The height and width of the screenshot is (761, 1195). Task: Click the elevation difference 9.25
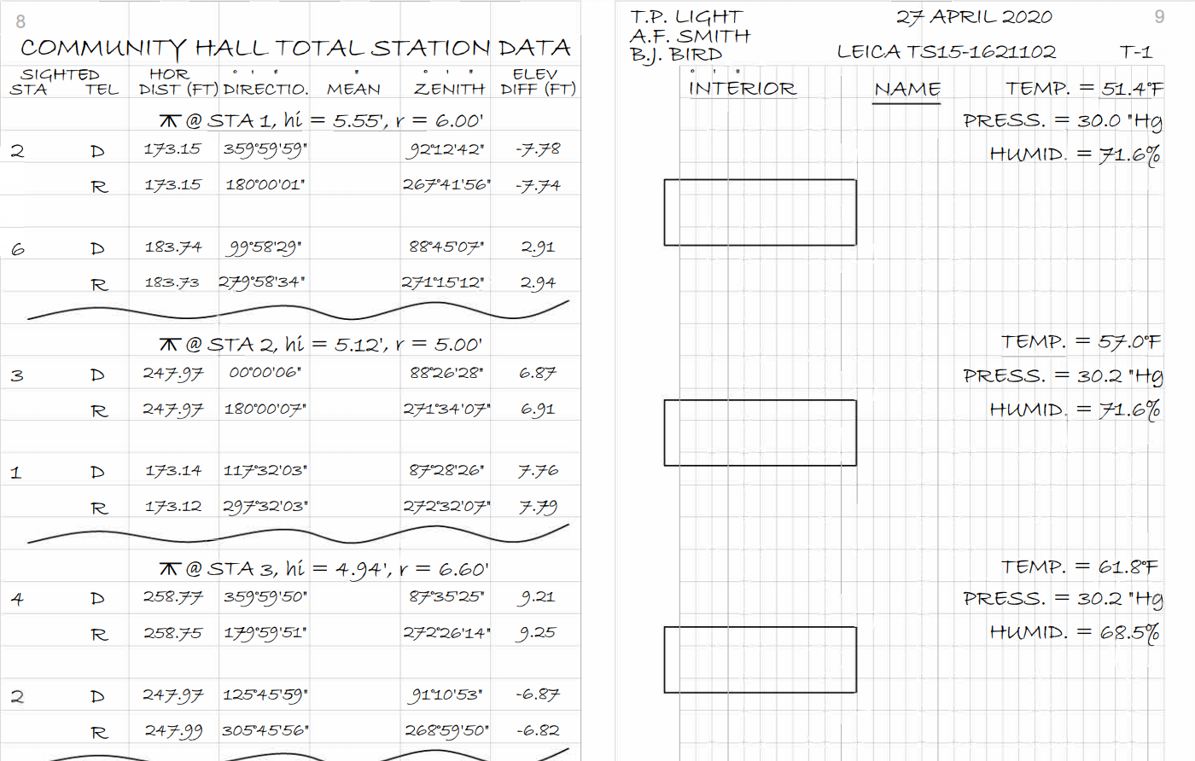pos(538,633)
